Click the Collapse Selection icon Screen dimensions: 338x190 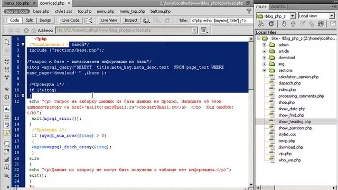click(7, 70)
